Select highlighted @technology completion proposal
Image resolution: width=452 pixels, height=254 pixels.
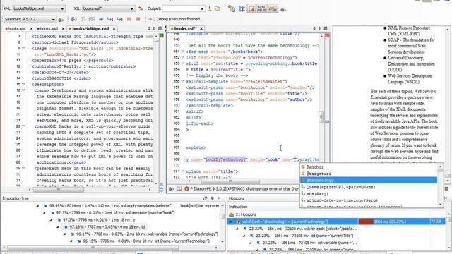coord(369,181)
